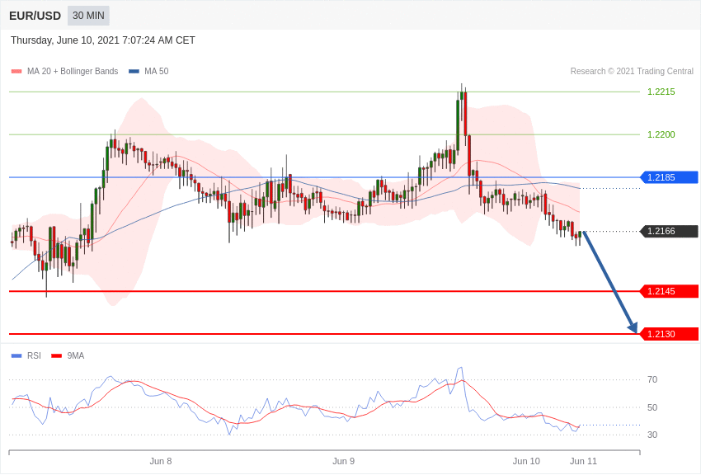Click the 'MA 50' legend label
The height and width of the screenshot is (475, 701).
pos(157,72)
